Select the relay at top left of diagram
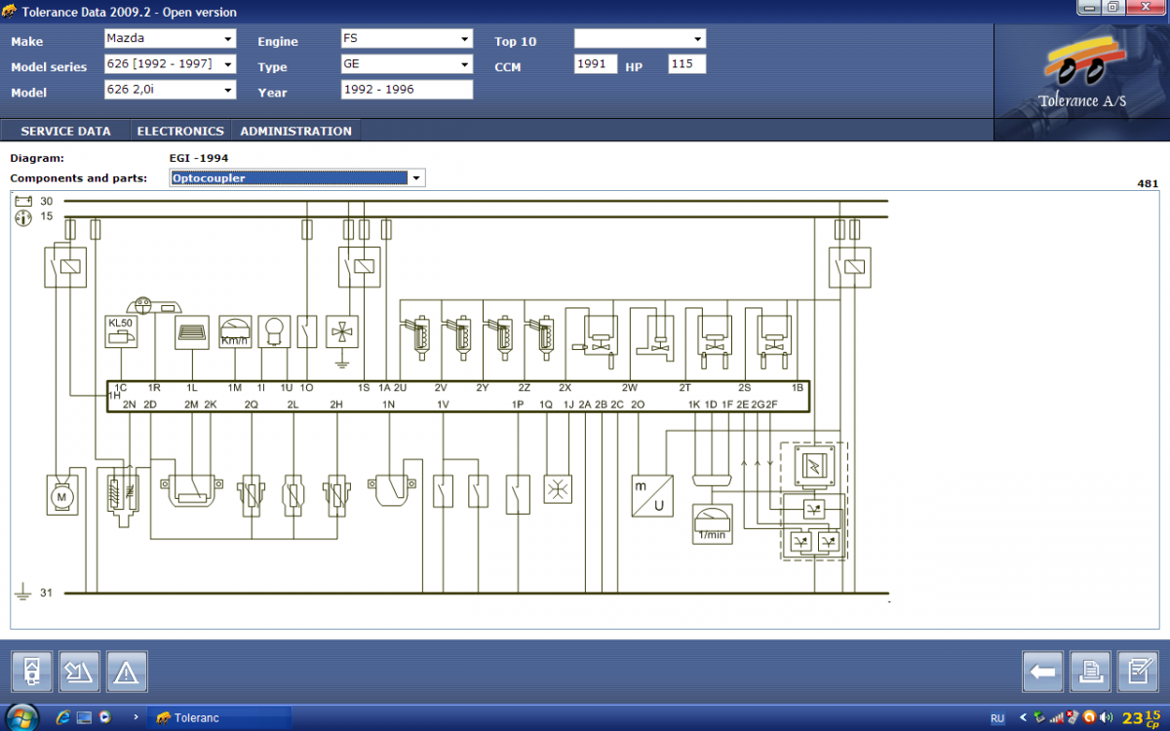Image resolution: width=1170 pixels, height=731 pixels. click(x=65, y=266)
